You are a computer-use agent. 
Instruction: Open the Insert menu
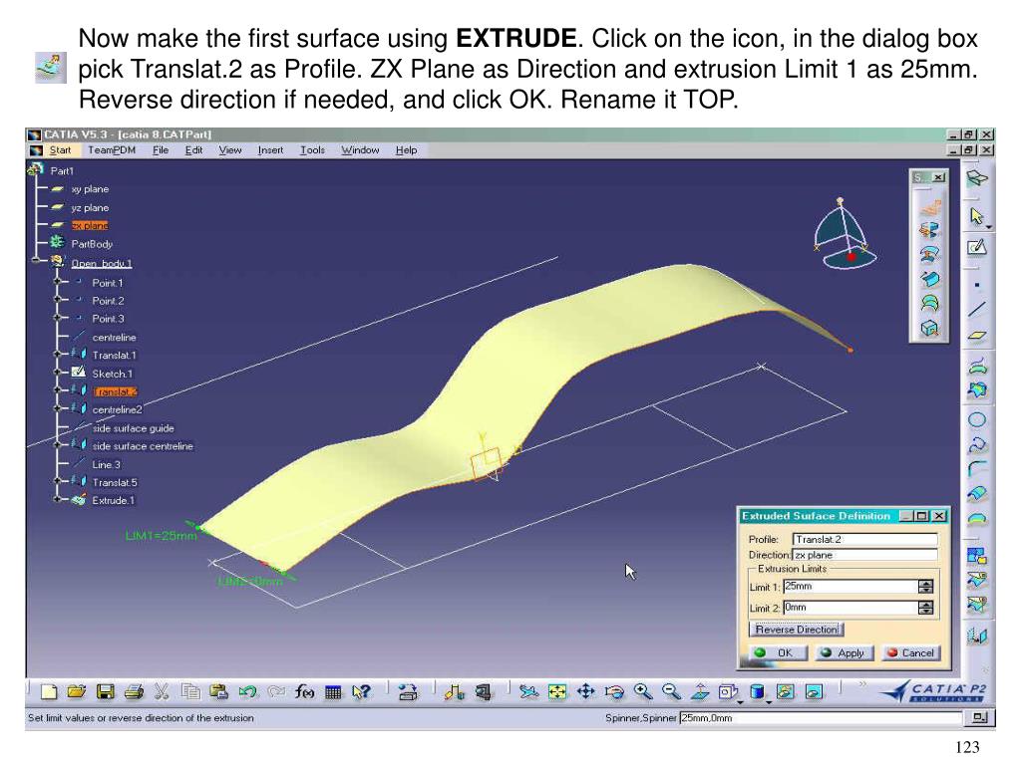coord(270,150)
